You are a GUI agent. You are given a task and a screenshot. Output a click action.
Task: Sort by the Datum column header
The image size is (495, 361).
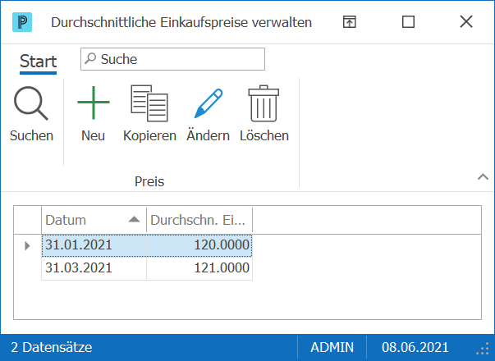(x=94, y=220)
